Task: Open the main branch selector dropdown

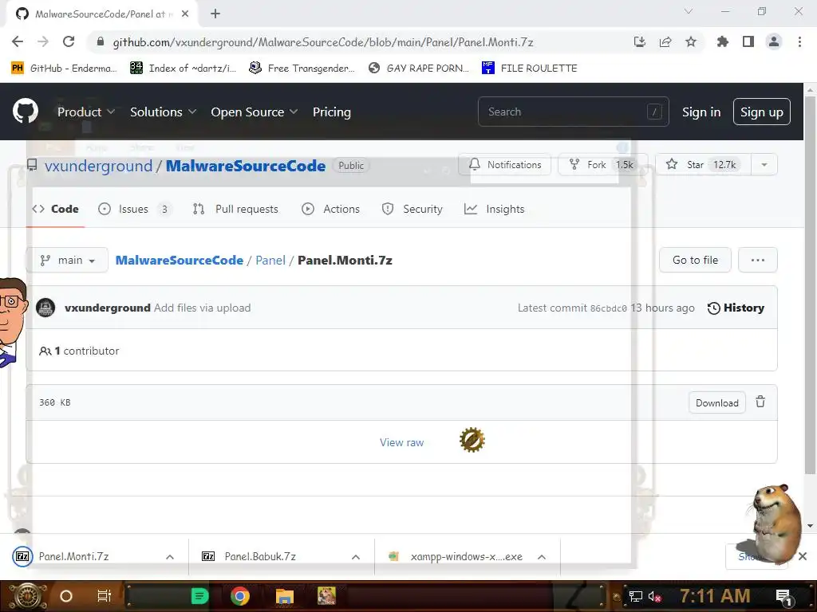Action: [x=67, y=260]
